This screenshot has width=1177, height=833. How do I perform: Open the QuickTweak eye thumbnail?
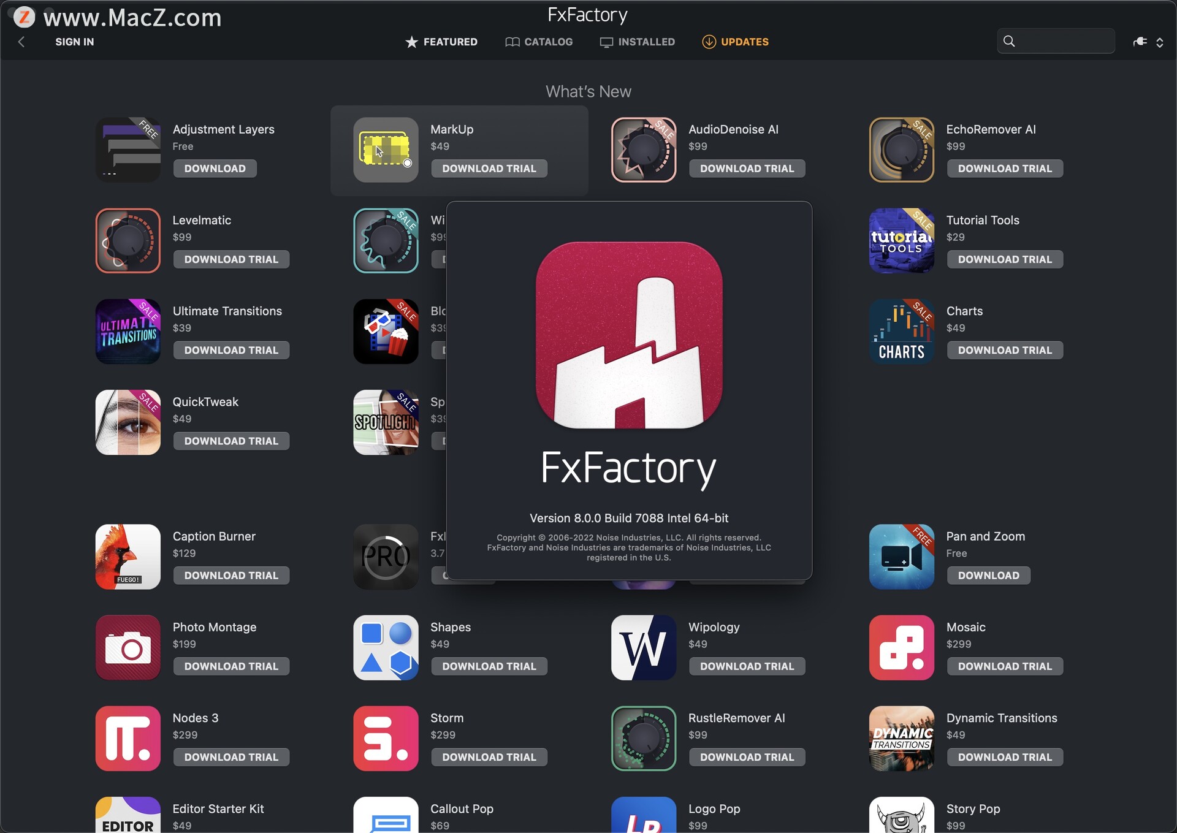[x=128, y=422]
